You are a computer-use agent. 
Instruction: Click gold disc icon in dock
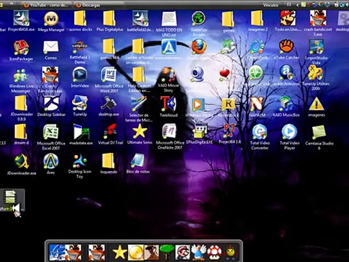click(x=135, y=253)
